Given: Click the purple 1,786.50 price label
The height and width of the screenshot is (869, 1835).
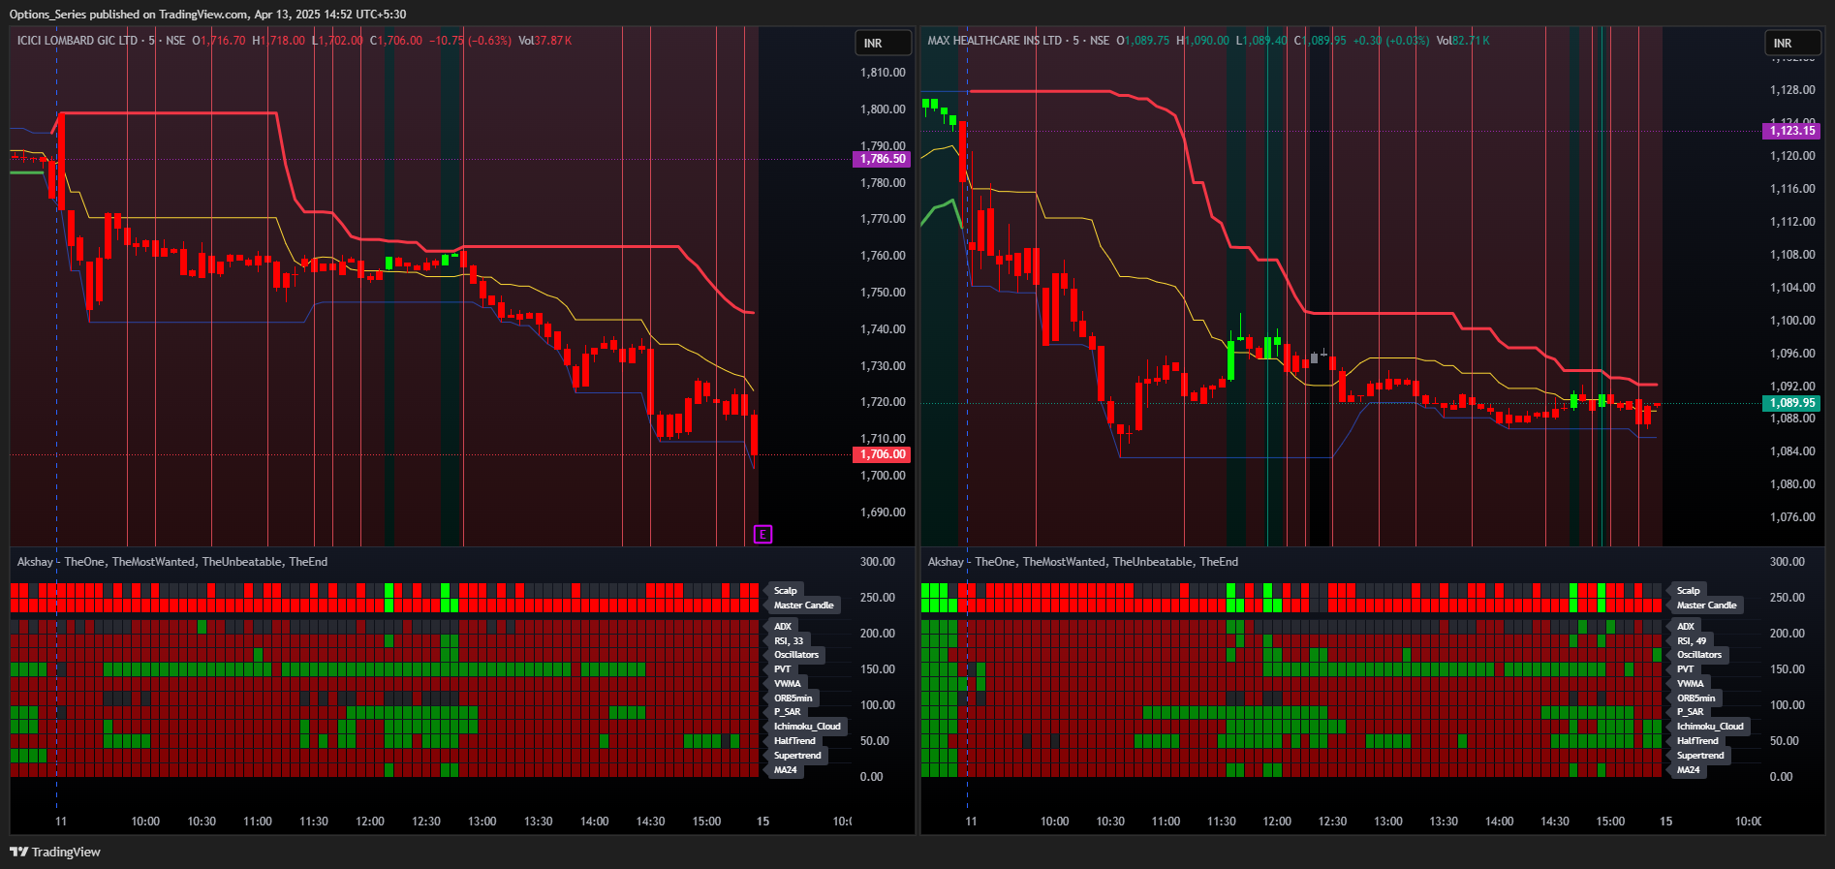Looking at the screenshot, I should (x=882, y=159).
